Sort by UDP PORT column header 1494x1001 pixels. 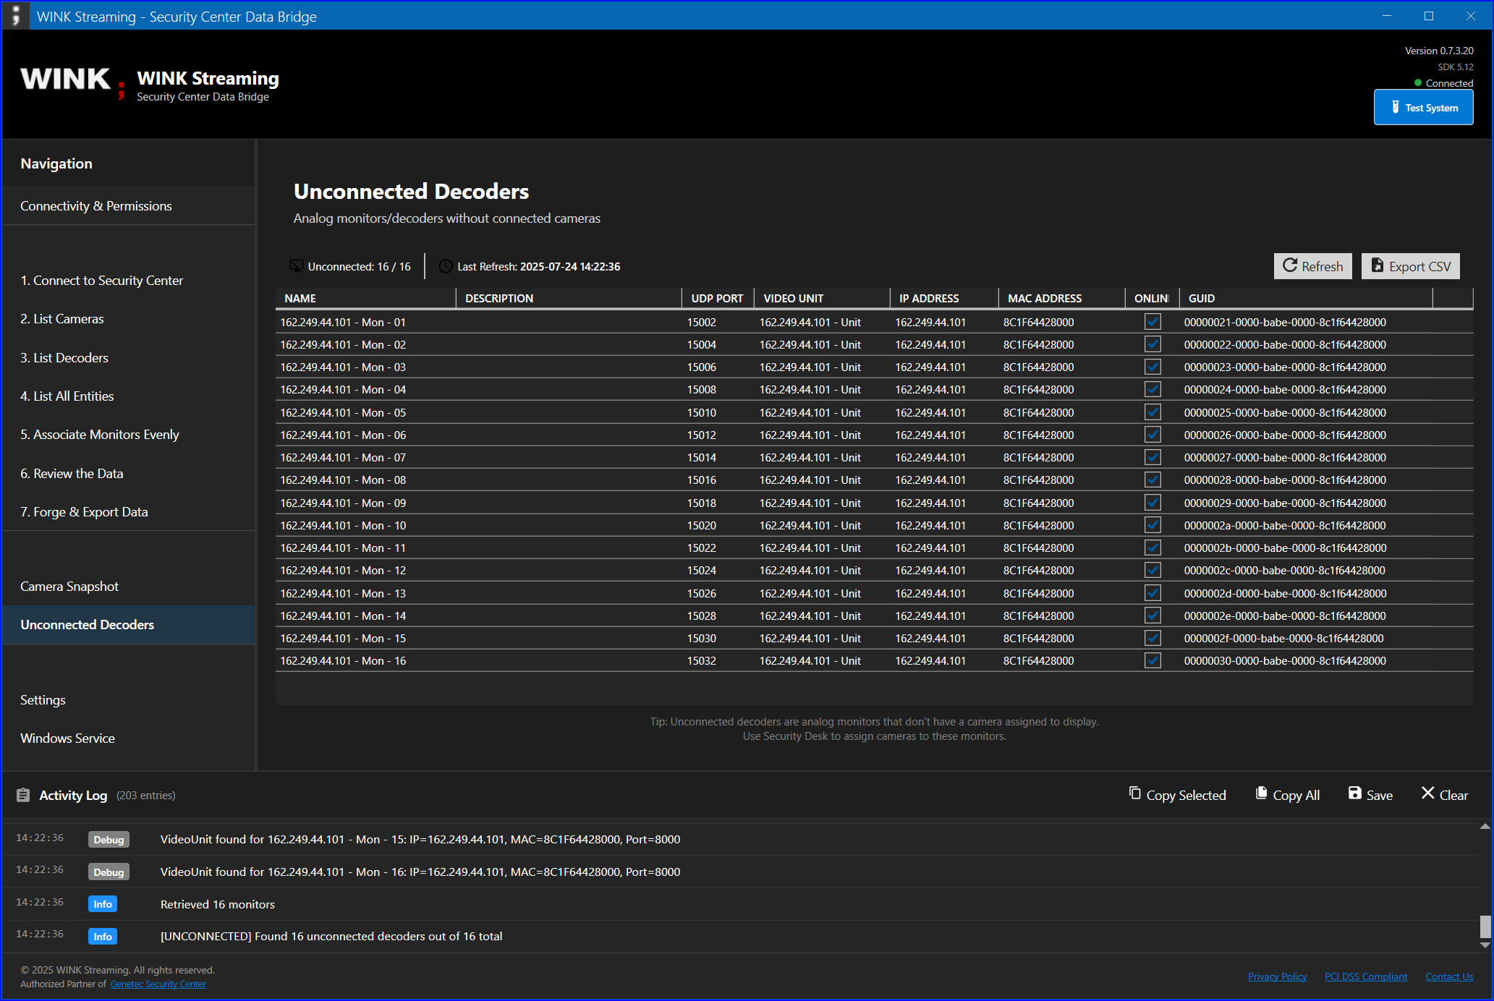click(718, 298)
